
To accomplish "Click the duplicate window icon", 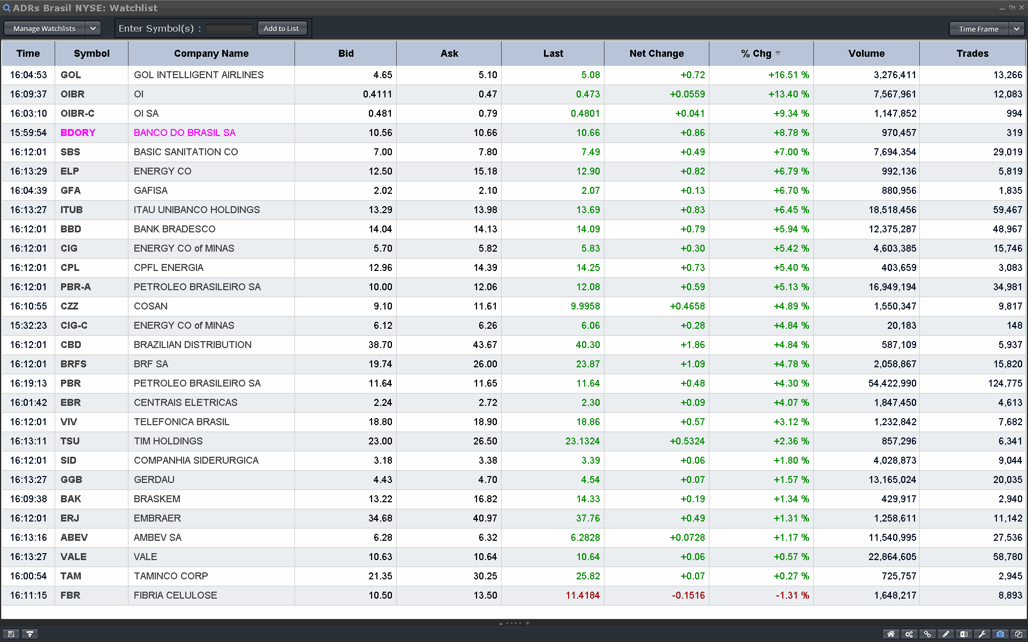I will click(1018, 634).
